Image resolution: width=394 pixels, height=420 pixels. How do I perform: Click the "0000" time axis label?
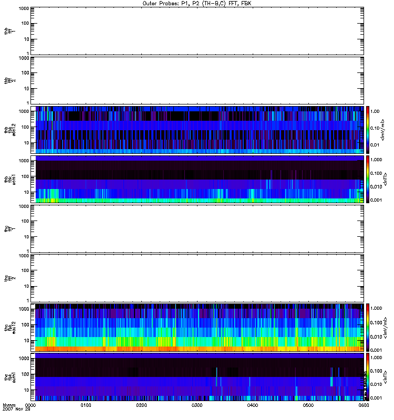(x=30, y=405)
